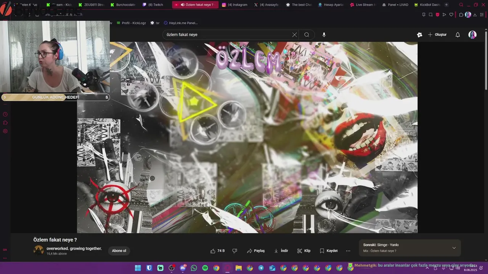Like the video with 74 B thumbs-up
This screenshot has height=274, width=488.
pos(218,251)
